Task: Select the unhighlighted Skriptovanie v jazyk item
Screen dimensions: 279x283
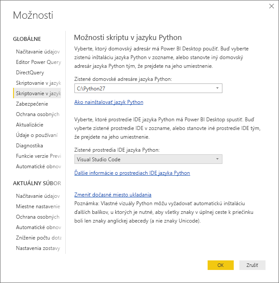Action: tap(38, 83)
